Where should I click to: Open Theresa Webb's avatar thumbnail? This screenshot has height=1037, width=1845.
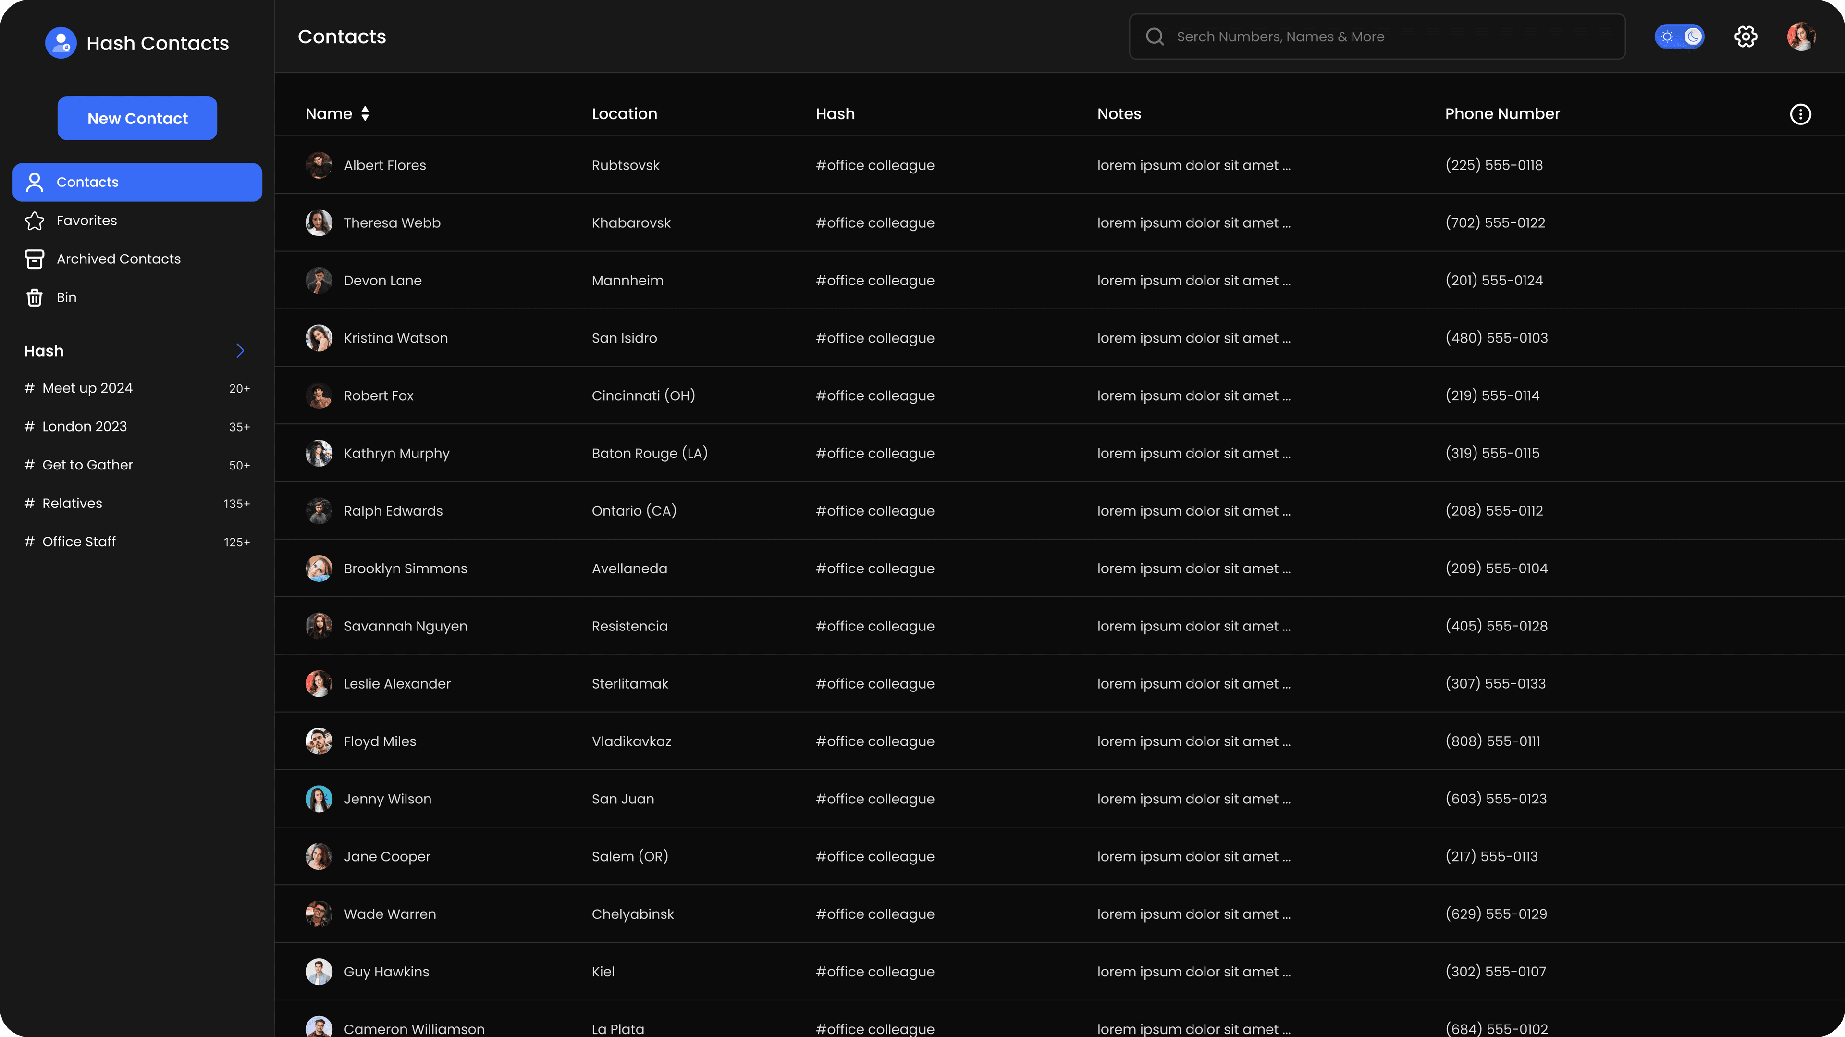[x=319, y=222]
